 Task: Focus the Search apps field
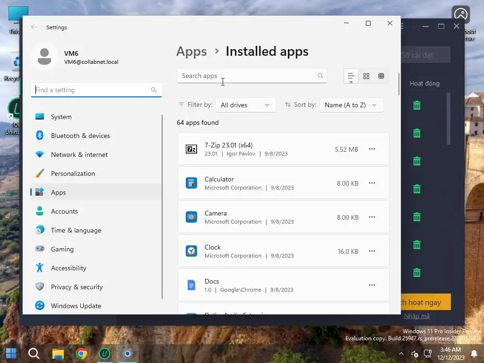coord(252,76)
